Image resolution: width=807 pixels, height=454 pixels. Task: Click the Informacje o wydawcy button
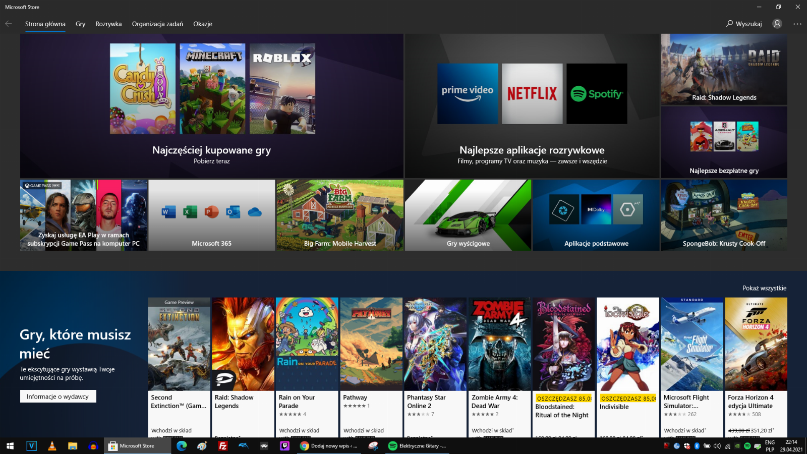tap(58, 396)
